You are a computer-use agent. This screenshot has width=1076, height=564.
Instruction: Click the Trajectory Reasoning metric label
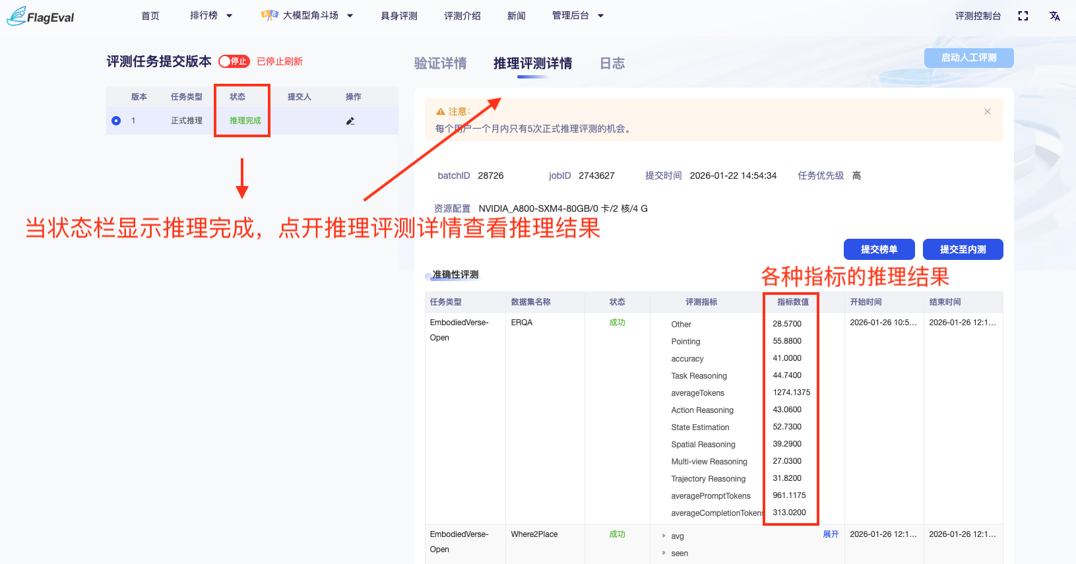coord(709,479)
